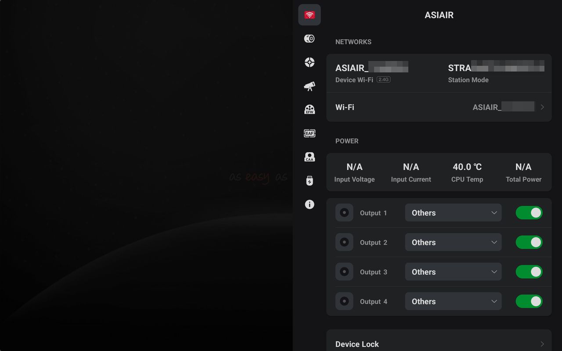Open the guiding crosshair settings icon

(310, 62)
